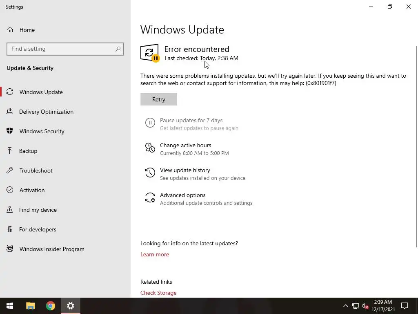Image resolution: width=418 pixels, height=314 pixels.
Task: Click the Show desktop sliver on the taskbar
Action: tap(417, 306)
